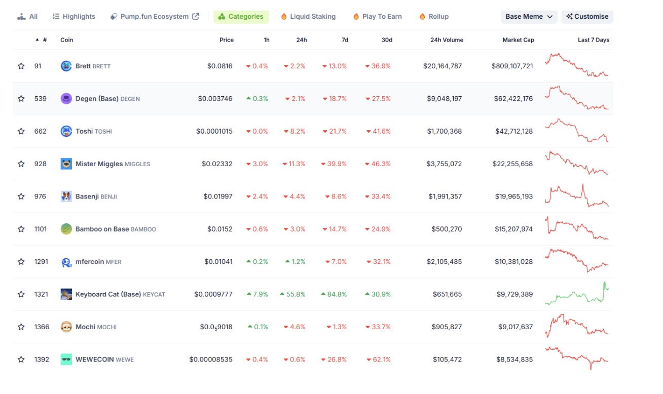
Task: Open the Basenji BENJI coin page
Action: click(x=96, y=196)
